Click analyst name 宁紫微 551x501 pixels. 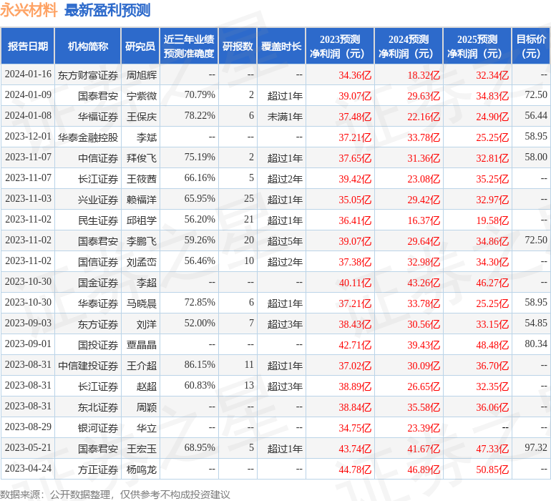pos(142,96)
